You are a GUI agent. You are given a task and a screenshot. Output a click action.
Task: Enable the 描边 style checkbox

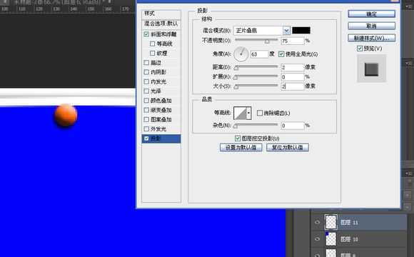(146, 63)
